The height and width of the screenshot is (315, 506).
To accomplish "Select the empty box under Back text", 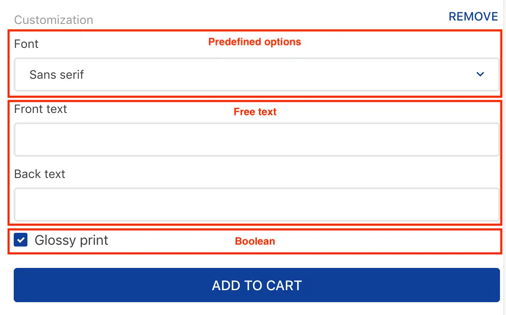I will [256, 205].
